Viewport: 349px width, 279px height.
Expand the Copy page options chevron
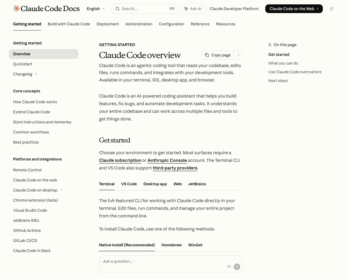pyautogui.click(x=238, y=55)
